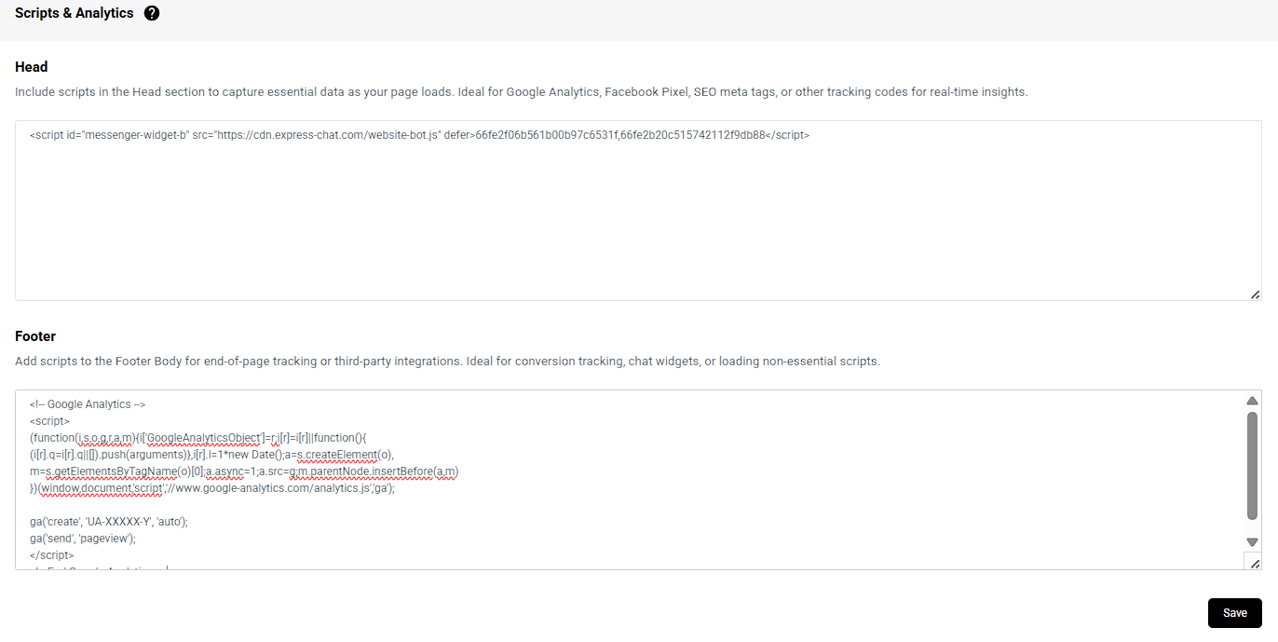
Task: Click the Footer description about conversion tracking
Action: tap(447, 361)
